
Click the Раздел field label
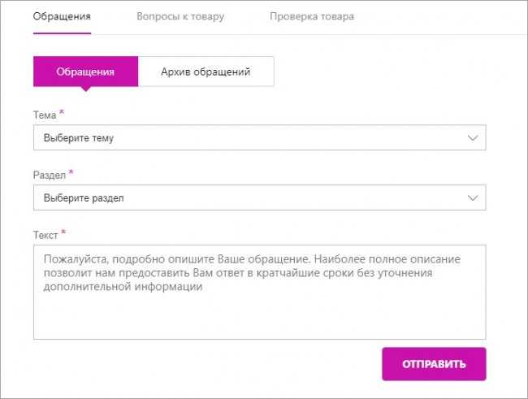50,175
